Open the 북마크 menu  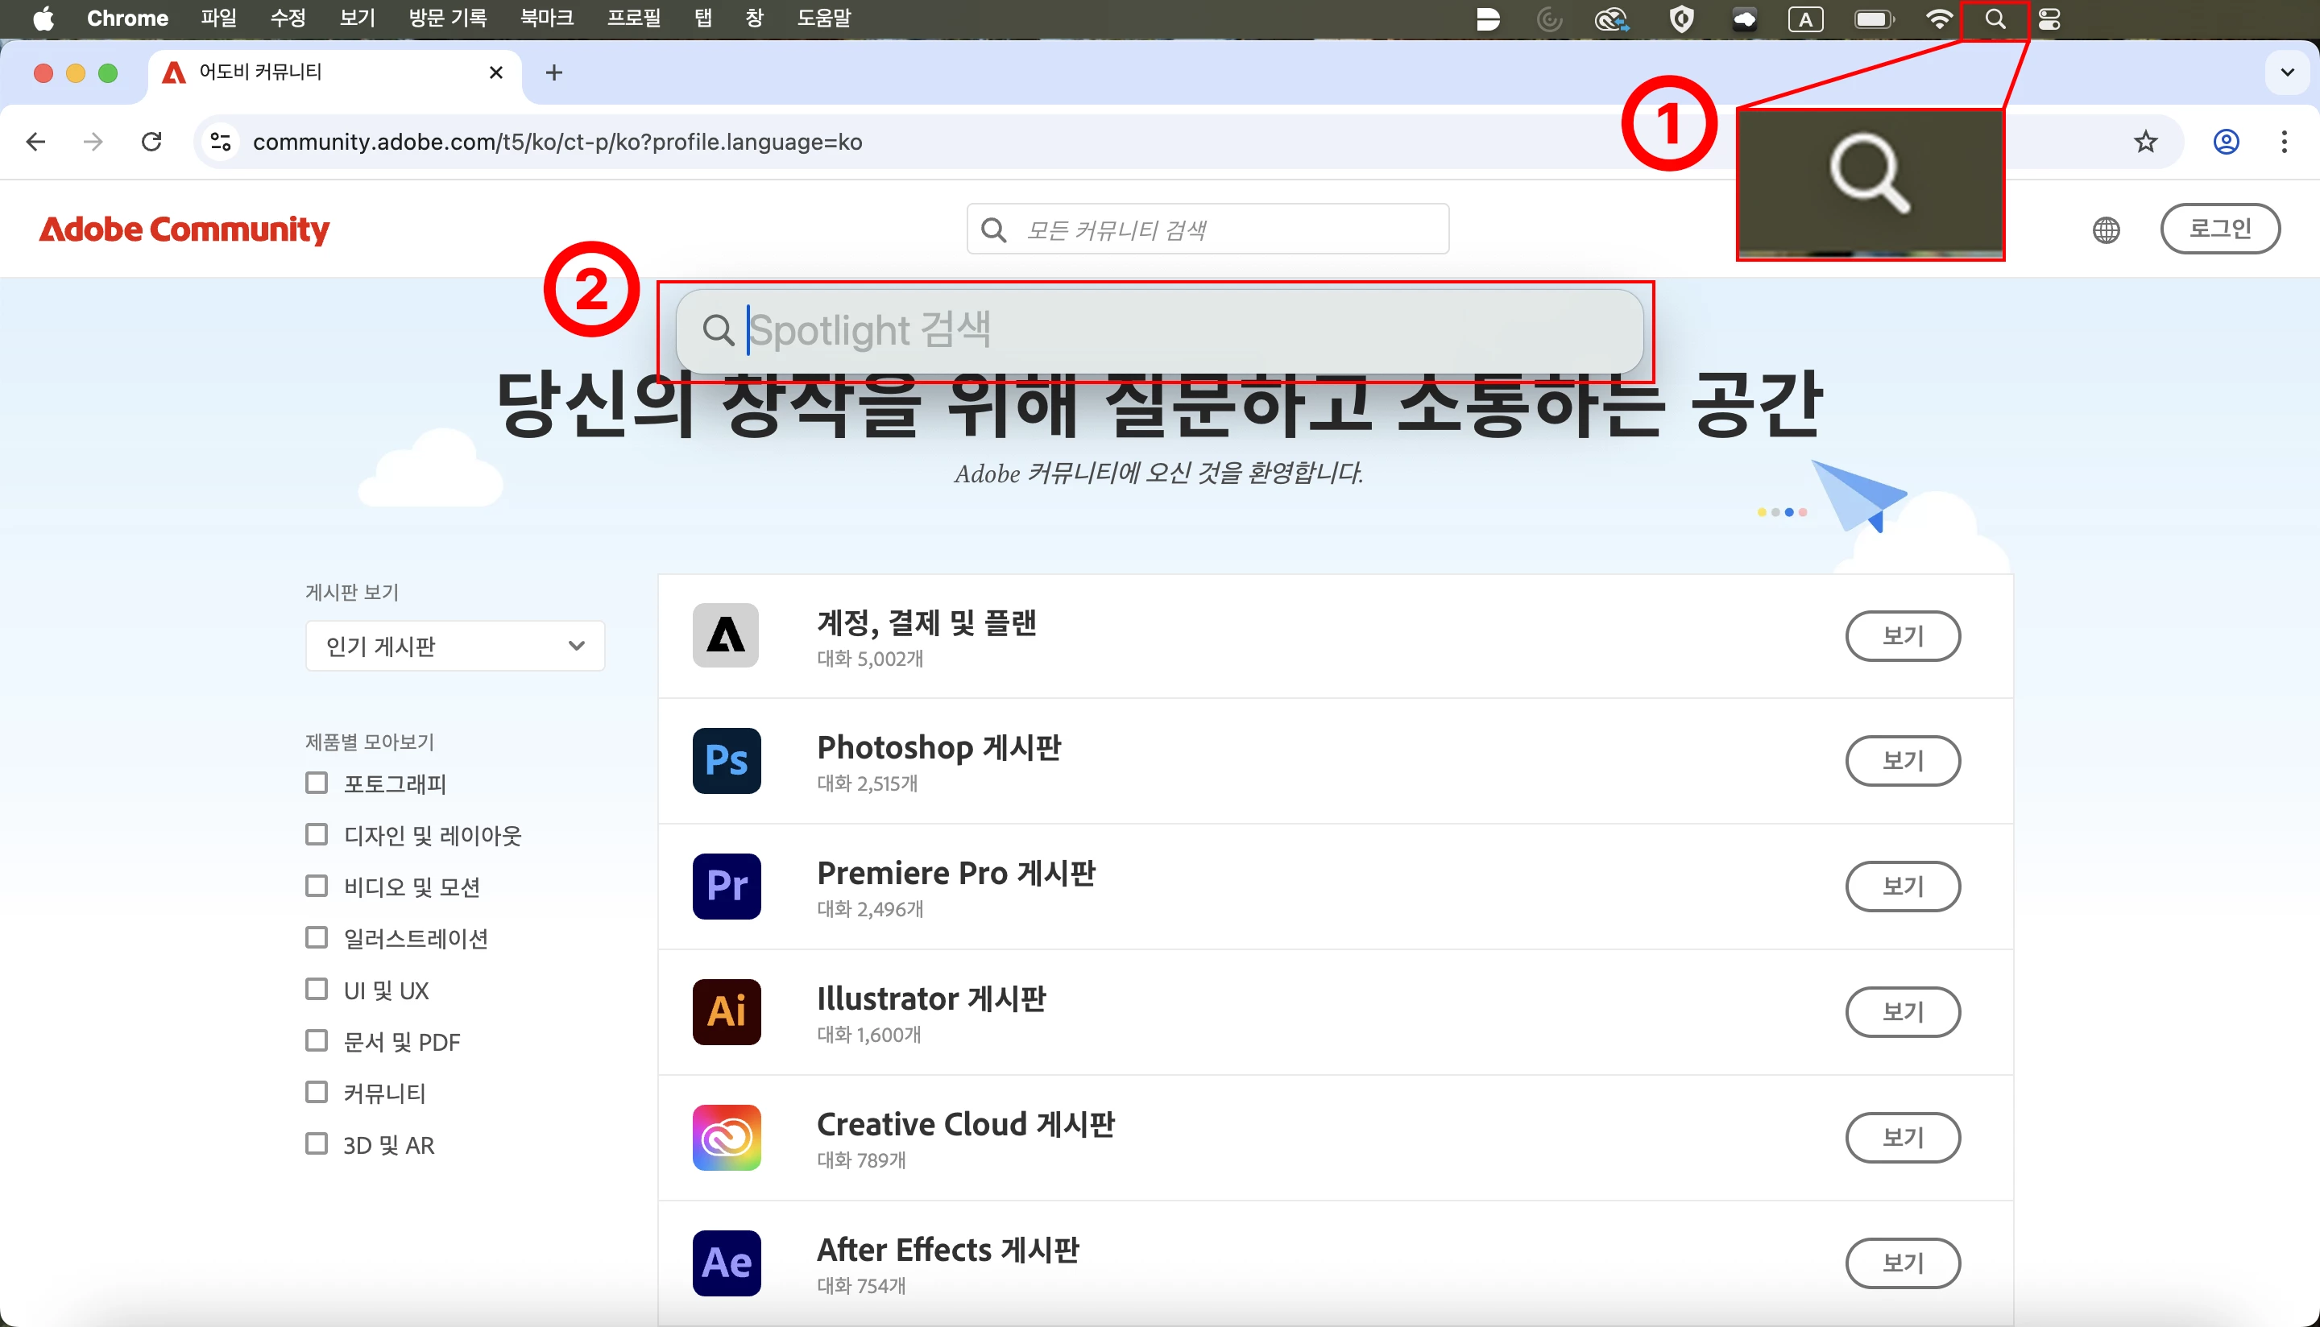546,19
